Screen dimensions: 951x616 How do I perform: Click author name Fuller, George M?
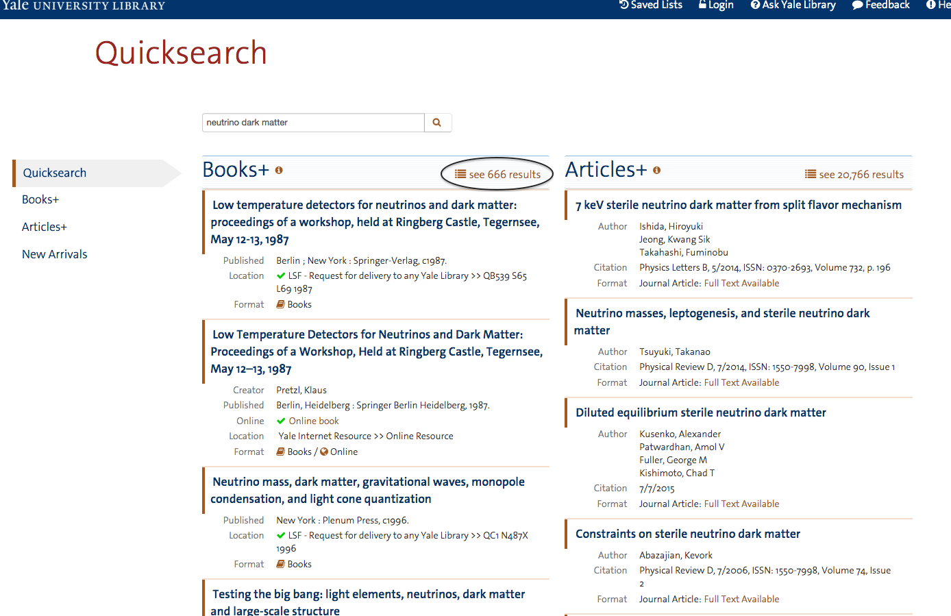coord(674,460)
